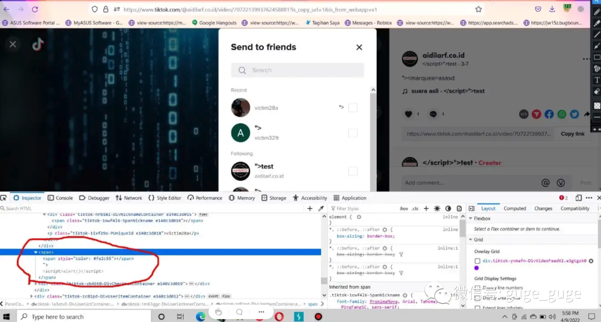601x322 pixels.
Task: Focus the Search HTML field
Action: 151,208
